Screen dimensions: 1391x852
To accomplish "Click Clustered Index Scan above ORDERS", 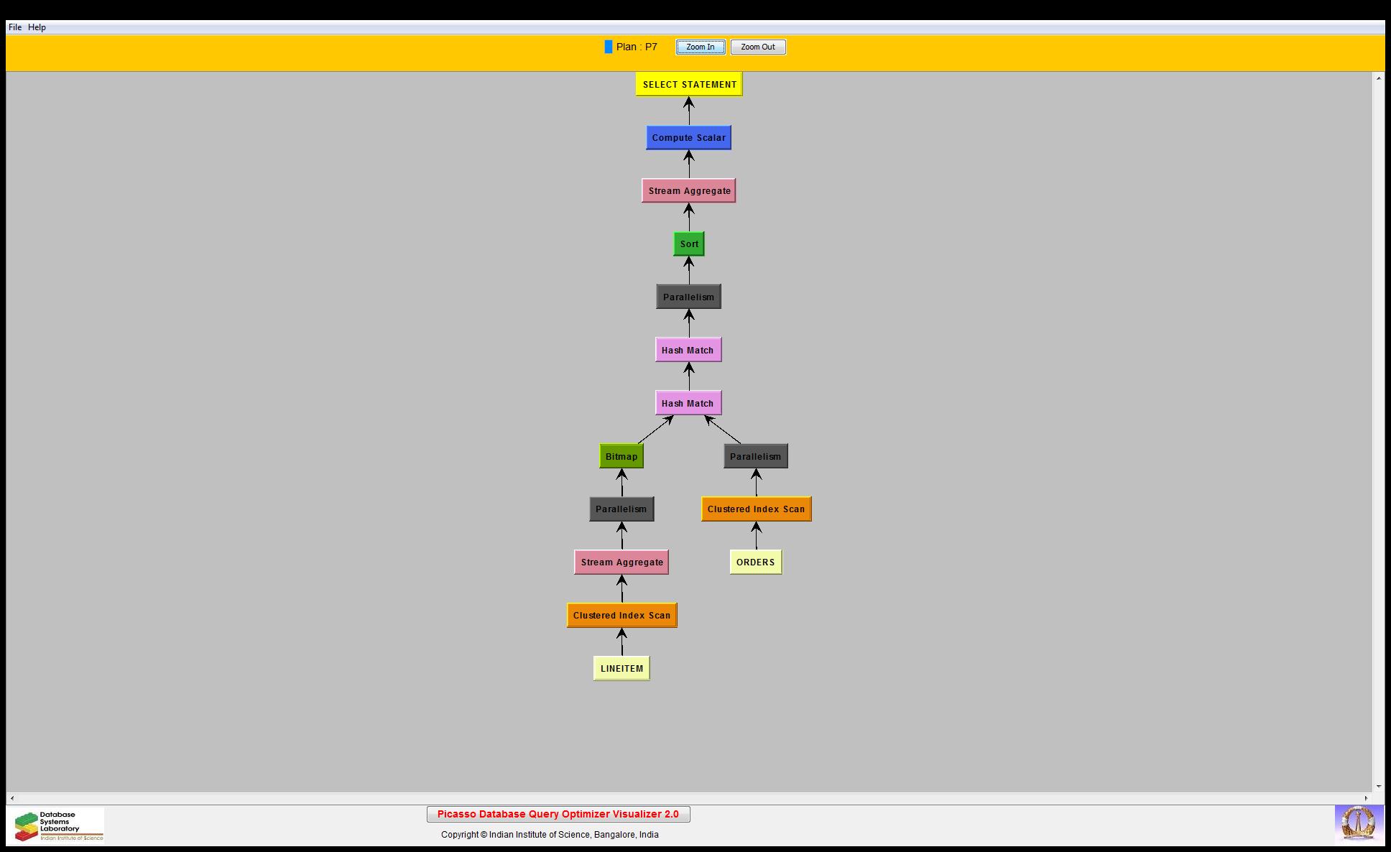I will (x=756, y=509).
